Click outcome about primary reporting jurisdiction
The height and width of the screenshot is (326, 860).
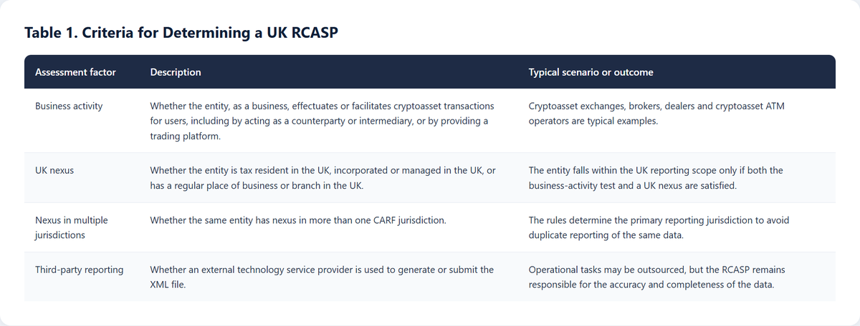tap(659, 227)
